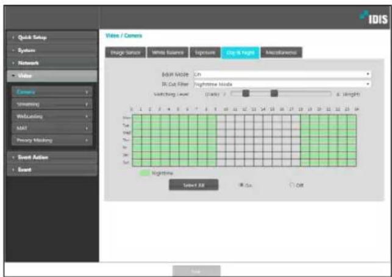Open the Webcasting submenu item
392x277 pixels.
point(52,117)
